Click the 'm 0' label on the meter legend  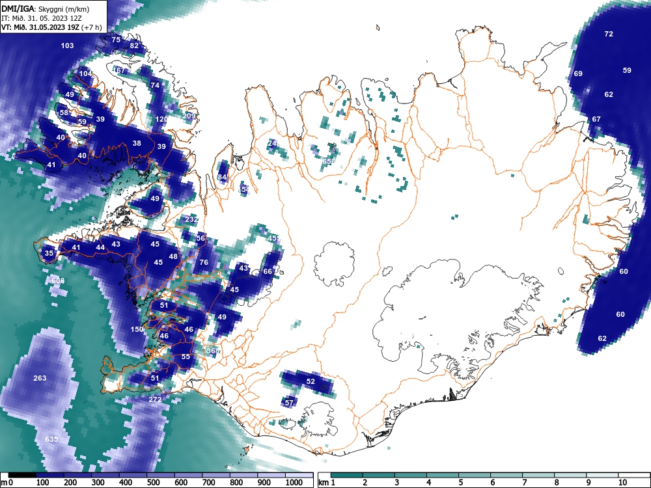click(x=7, y=483)
